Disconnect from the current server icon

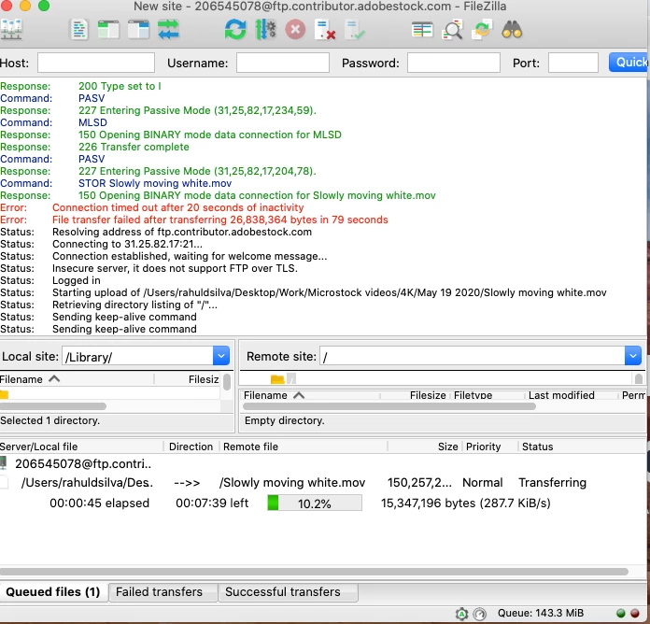coord(325,30)
